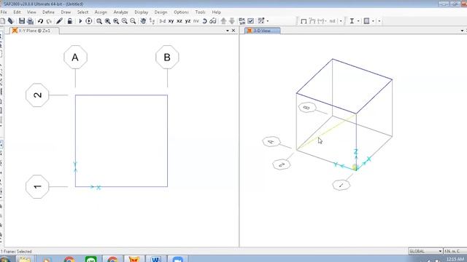Open the KN, m, C units dropdown
Image resolution: width=467 pixels, height=262 pixels.
click(455, 251)
